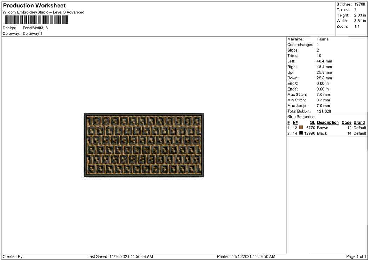This screenshot has width=369, height=260.
Task: Click the Zoom value 1:1
Action: 357,26
